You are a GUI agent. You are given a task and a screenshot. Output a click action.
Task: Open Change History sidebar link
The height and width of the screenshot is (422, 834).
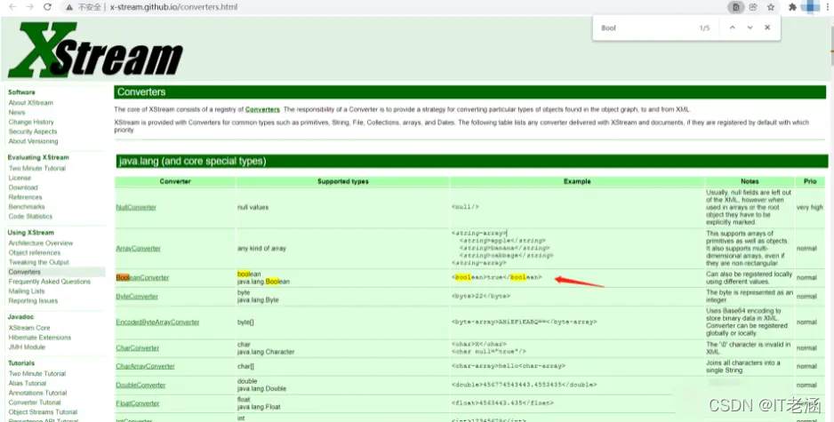pyautogui.click(x=31, y=122)
